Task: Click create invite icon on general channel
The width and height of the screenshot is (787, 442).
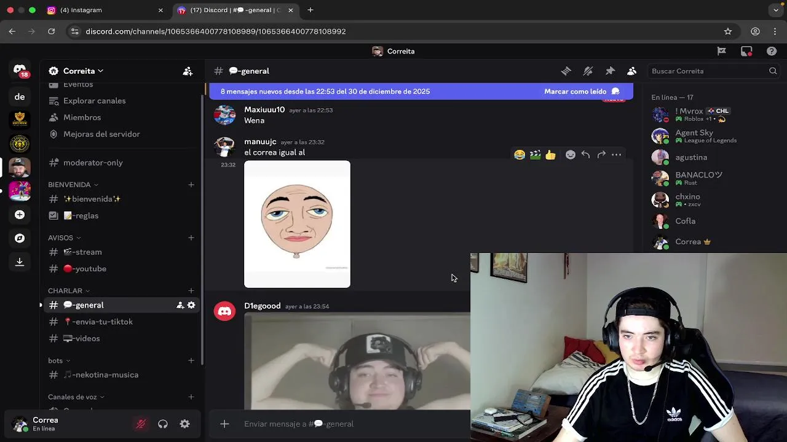Action: pos(180,305)
